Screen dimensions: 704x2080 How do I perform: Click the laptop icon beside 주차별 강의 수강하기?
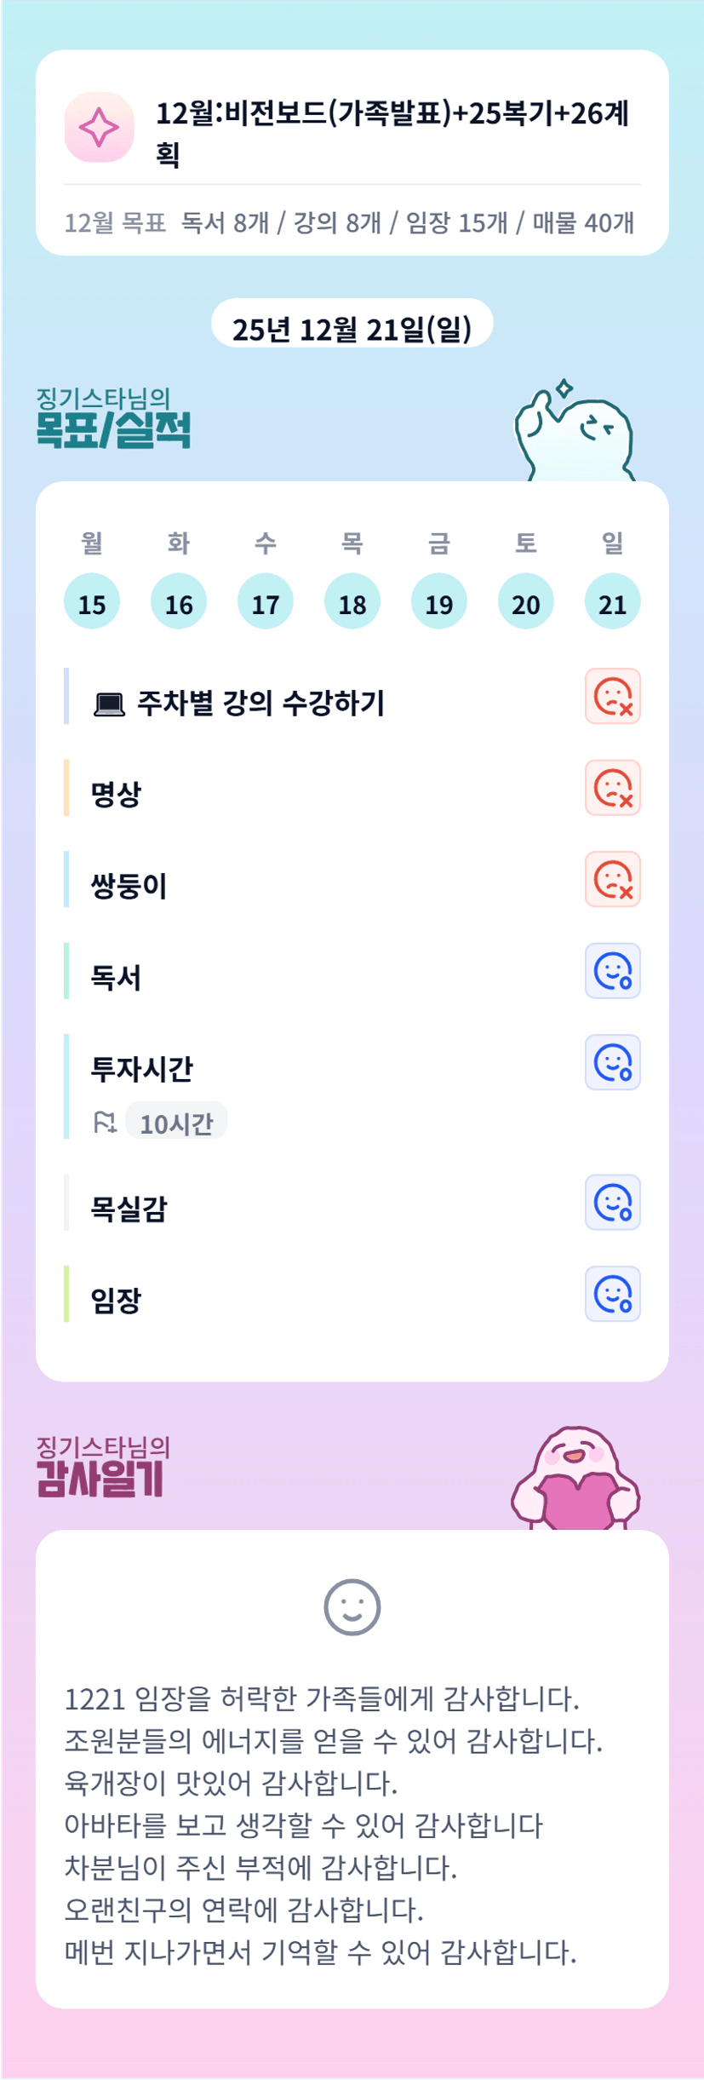click(x=109, y=704)
